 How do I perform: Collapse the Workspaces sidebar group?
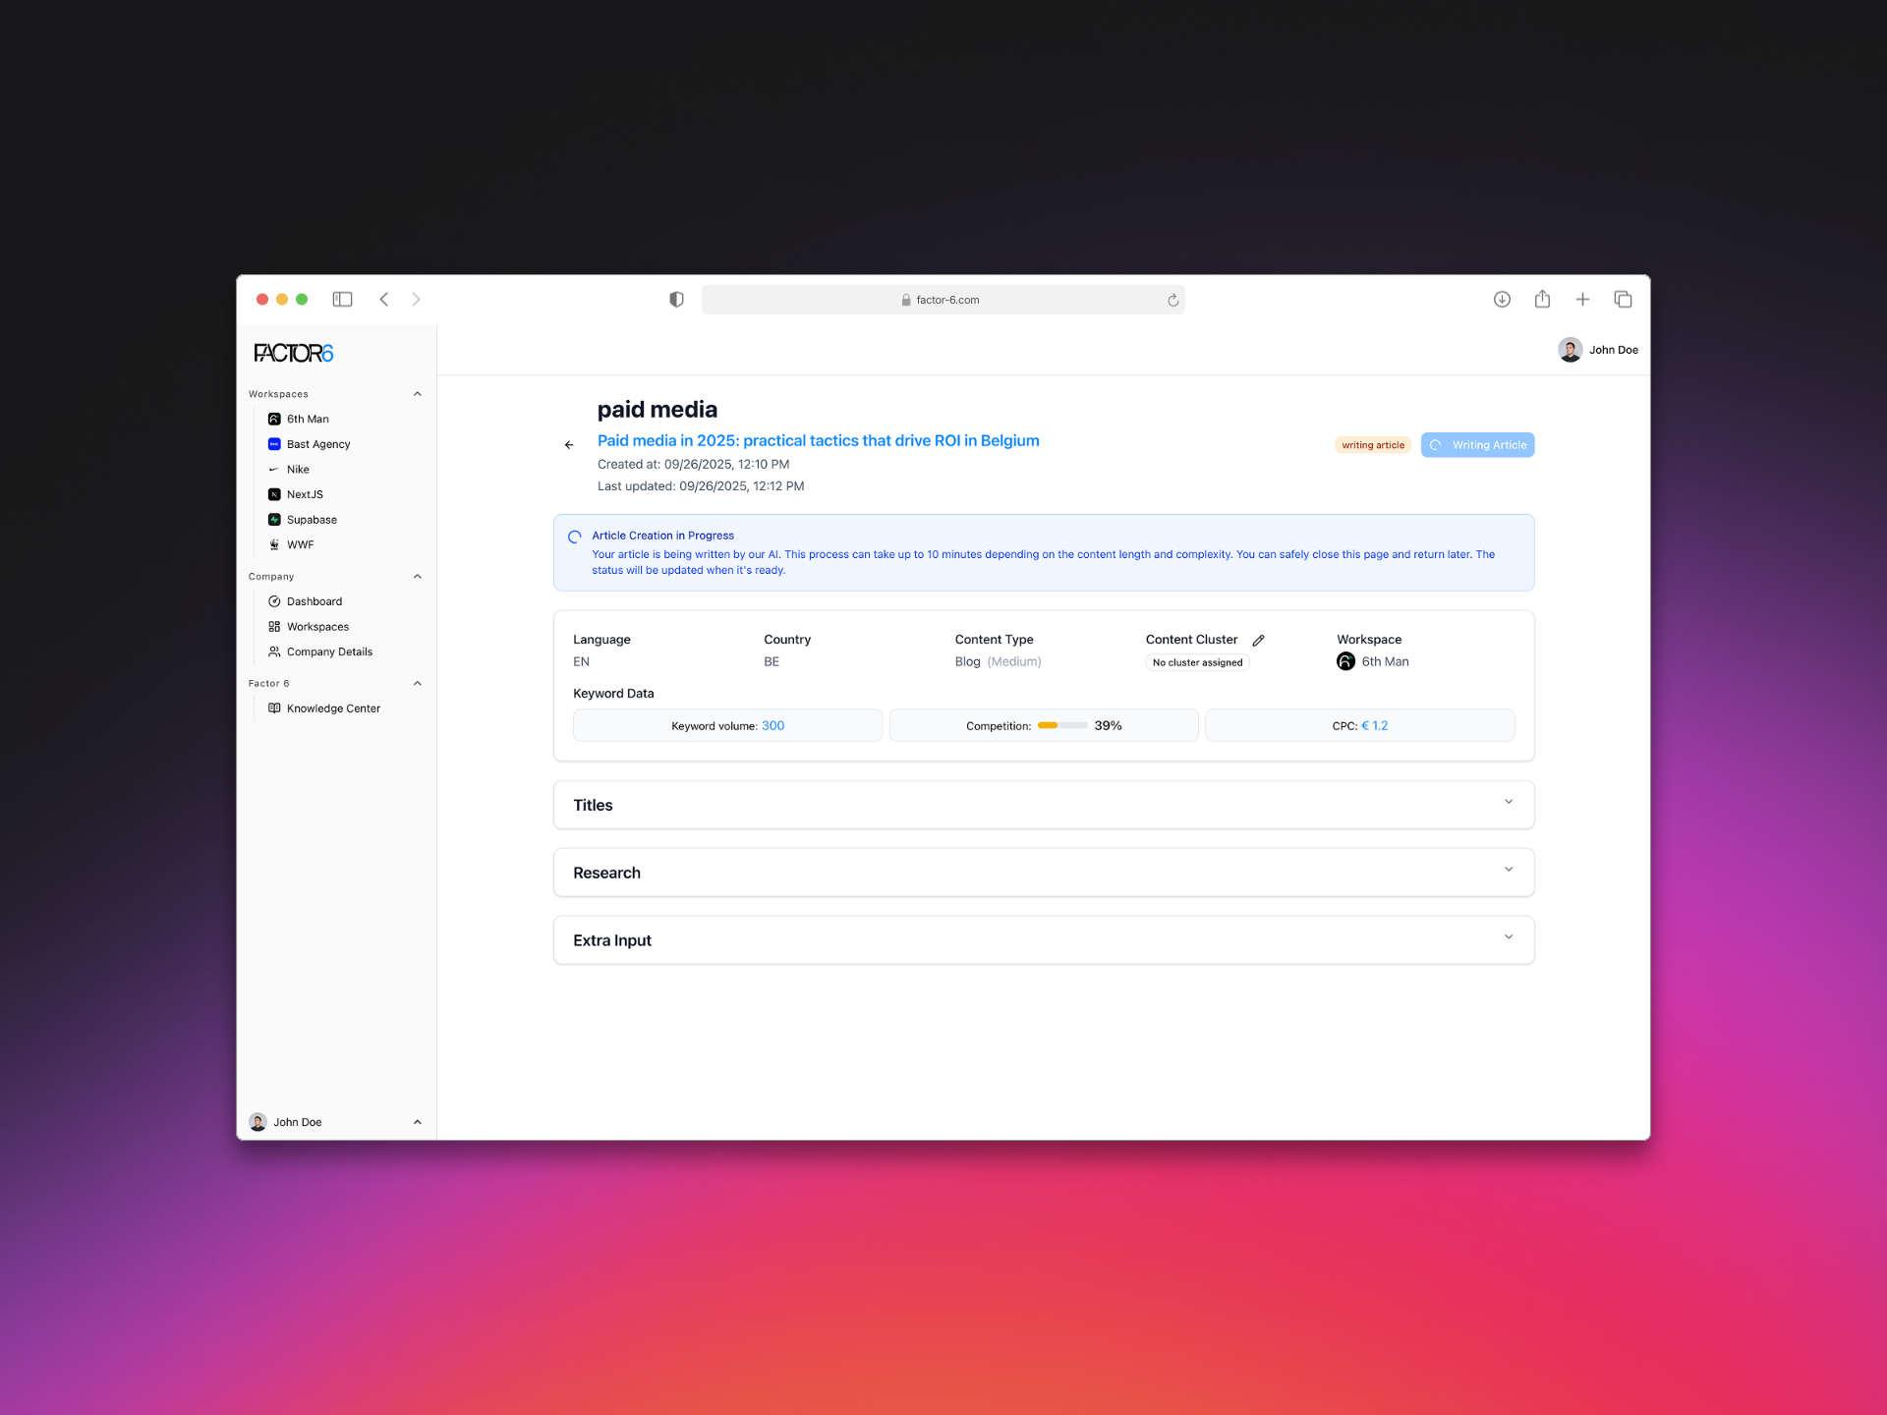pos(417,394)
